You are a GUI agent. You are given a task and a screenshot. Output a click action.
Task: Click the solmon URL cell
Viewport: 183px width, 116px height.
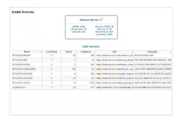tap(115, 78)
